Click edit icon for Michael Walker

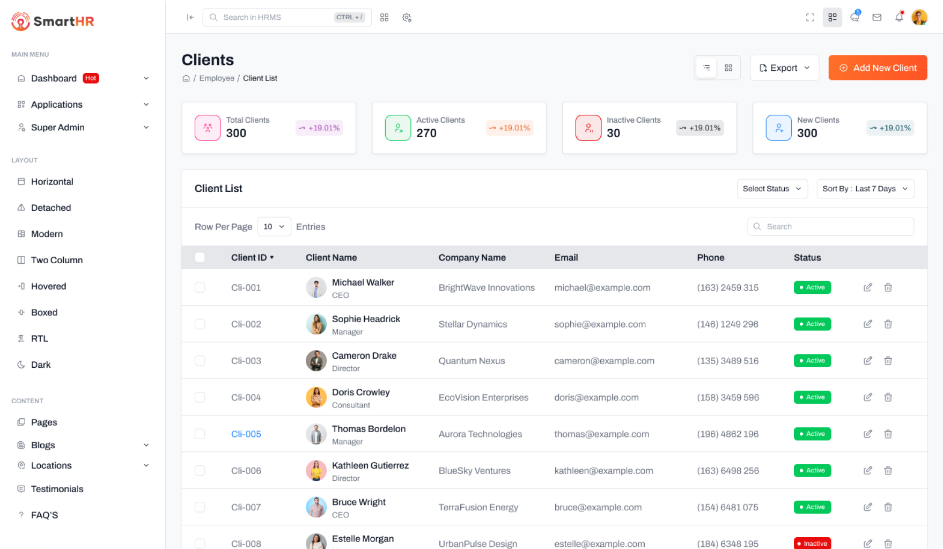[867, 287]
